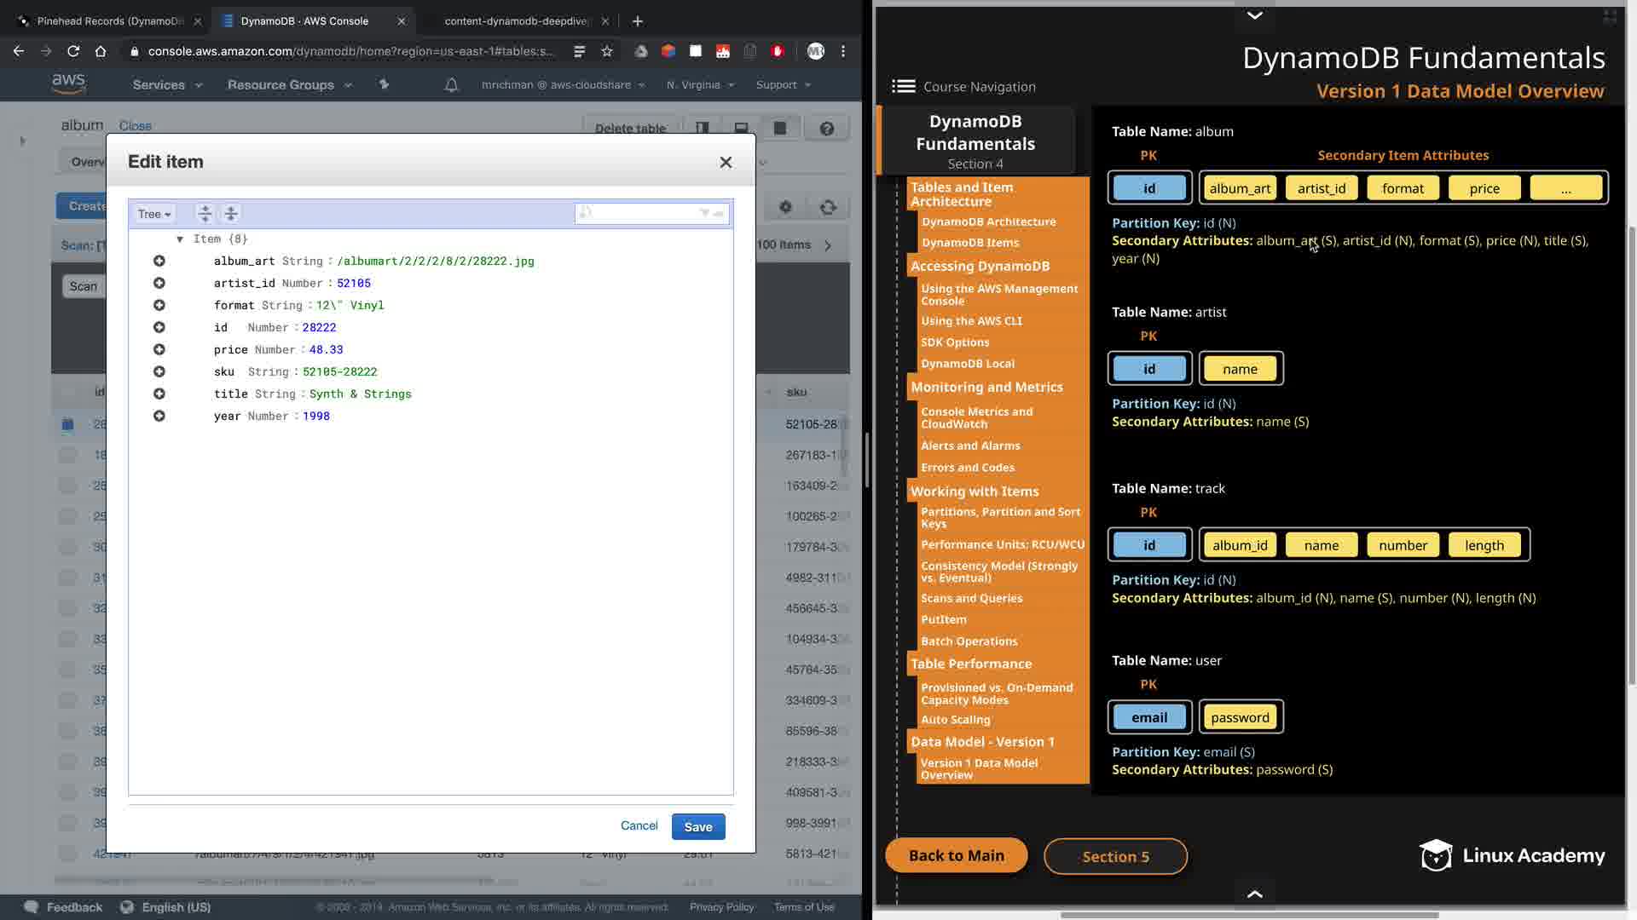Save the edited item

[x=697, y=826]
